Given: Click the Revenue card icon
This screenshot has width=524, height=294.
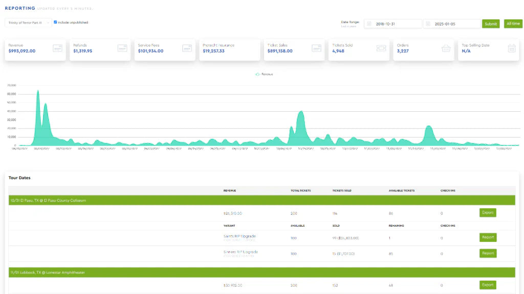Looking at the screenshot, I should pyautogui.click(x=57, y=48).
